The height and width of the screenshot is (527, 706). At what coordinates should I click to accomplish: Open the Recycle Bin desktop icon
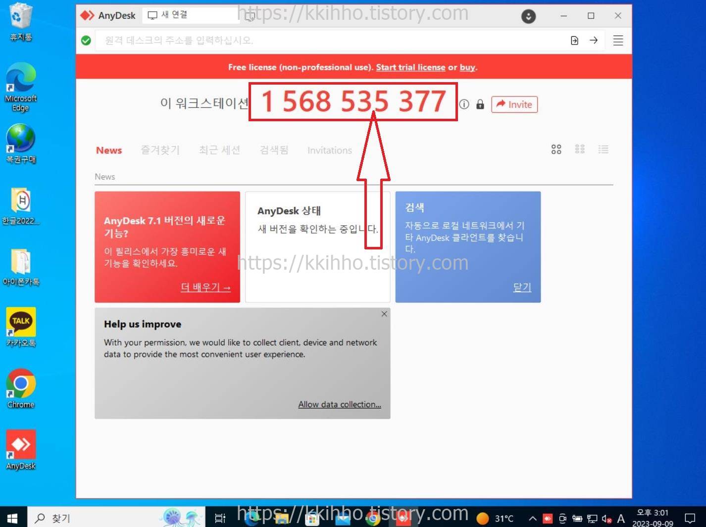21,22
